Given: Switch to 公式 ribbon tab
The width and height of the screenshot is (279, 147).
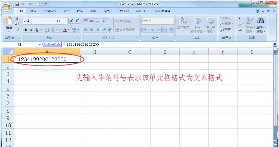Looking at the screenshot, I should 66,11.
